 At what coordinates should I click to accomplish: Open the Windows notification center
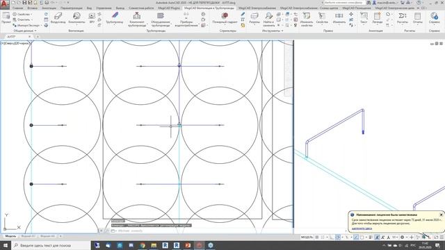[x=437, y=245]
